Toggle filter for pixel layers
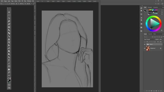This screenshot has width=164, height=92. pos(153,37)
